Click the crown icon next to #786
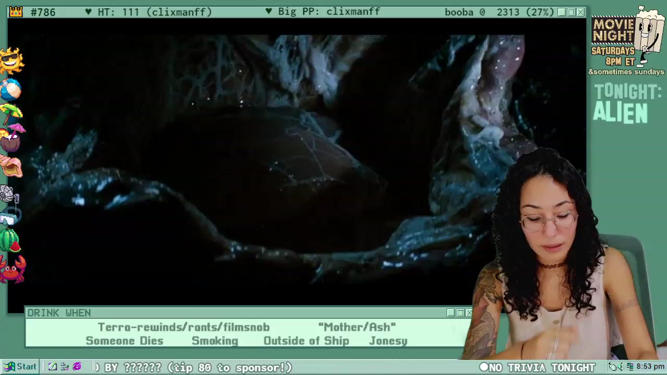 [x=16, y=12]
